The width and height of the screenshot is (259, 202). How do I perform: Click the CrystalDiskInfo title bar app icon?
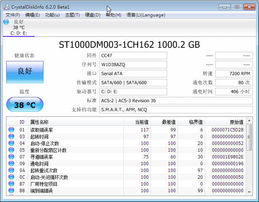coord(7,7)
